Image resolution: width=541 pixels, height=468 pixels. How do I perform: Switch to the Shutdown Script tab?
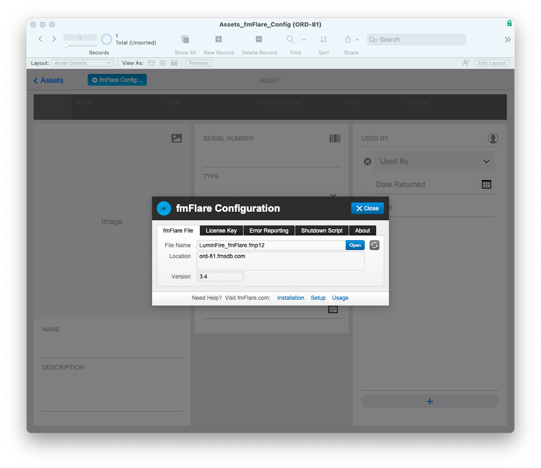coord(322,231)
